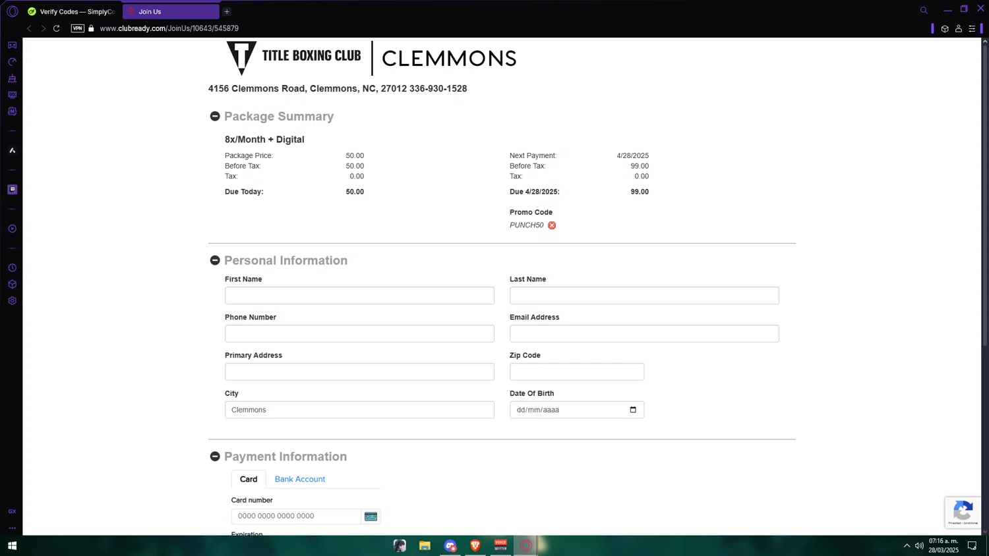Open Brave browser from taskbar
This screenshot has width=989, height=556.
475,545
